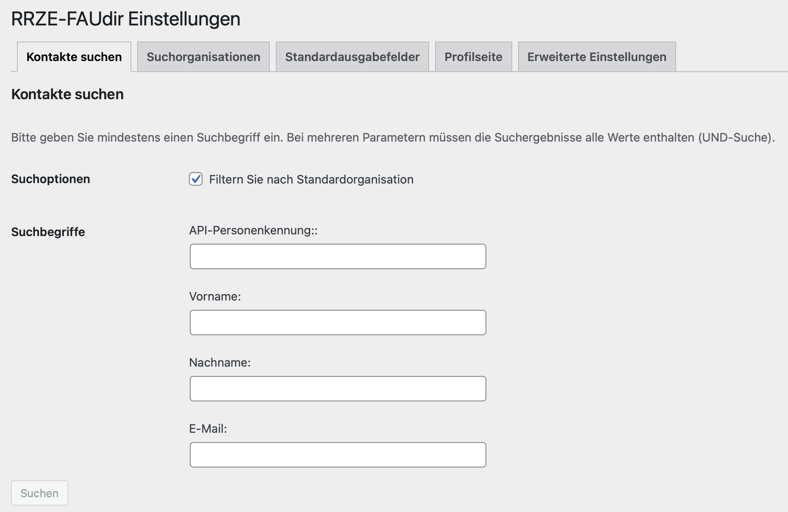Screen dimensions: 788x512
Task: Click into the Nachname text field
Action: pyautogui.click(x=338, y=389)
